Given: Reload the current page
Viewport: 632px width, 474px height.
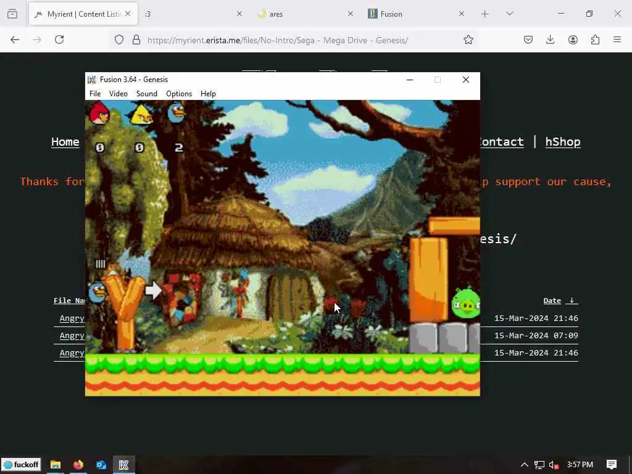Looking at the screenshot, I should point(59,39).
